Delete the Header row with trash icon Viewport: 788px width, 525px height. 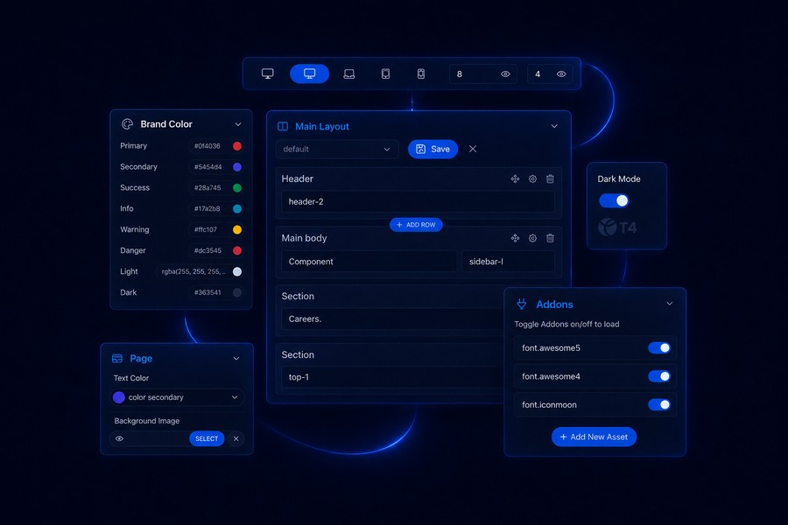(x=551, y=178)
